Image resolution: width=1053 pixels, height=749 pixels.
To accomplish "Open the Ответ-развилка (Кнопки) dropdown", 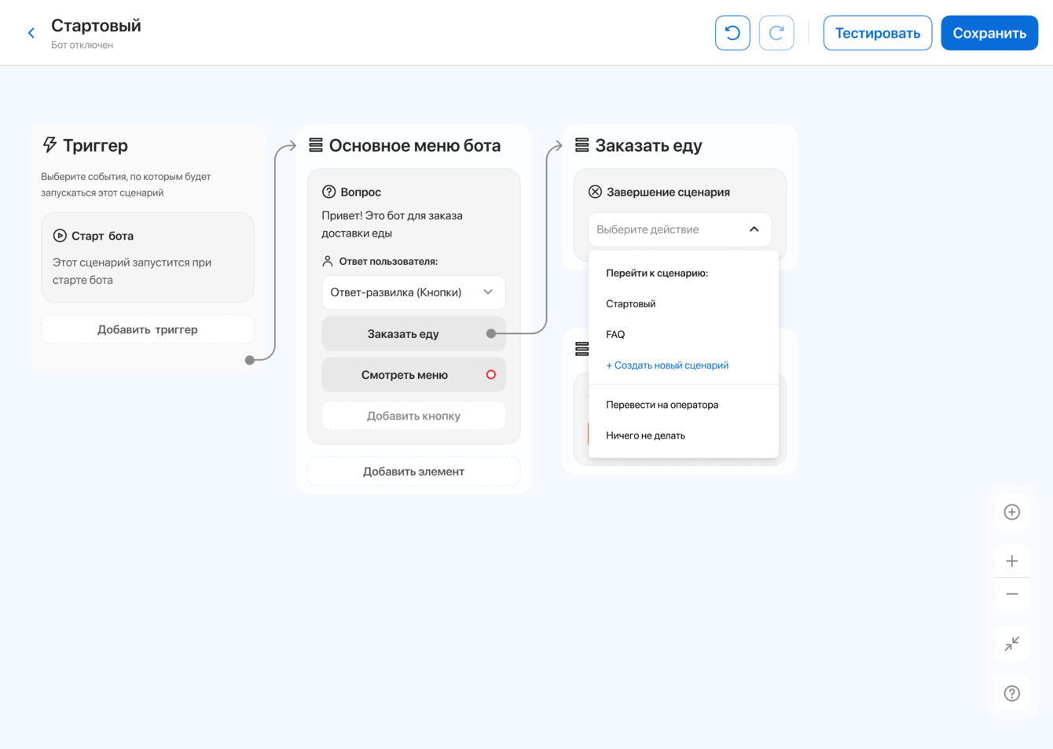I will tap(413, 292).
